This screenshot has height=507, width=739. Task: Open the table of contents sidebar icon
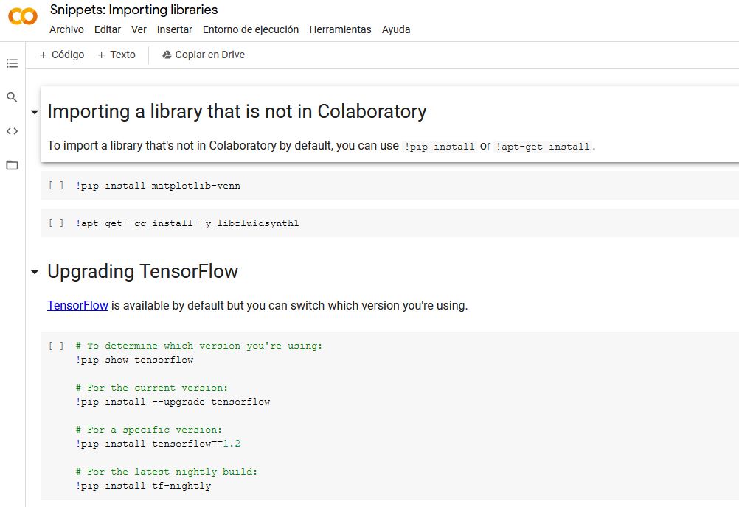[x=12, y=64]
